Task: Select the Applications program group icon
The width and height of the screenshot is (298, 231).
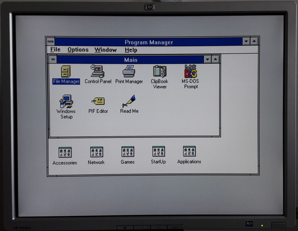Action: [x=189, y=151]
